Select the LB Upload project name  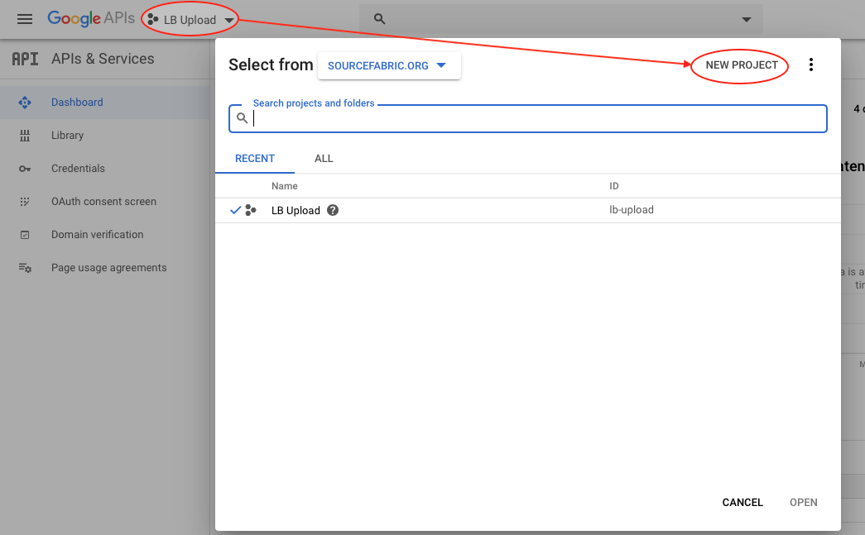point(296,211)
